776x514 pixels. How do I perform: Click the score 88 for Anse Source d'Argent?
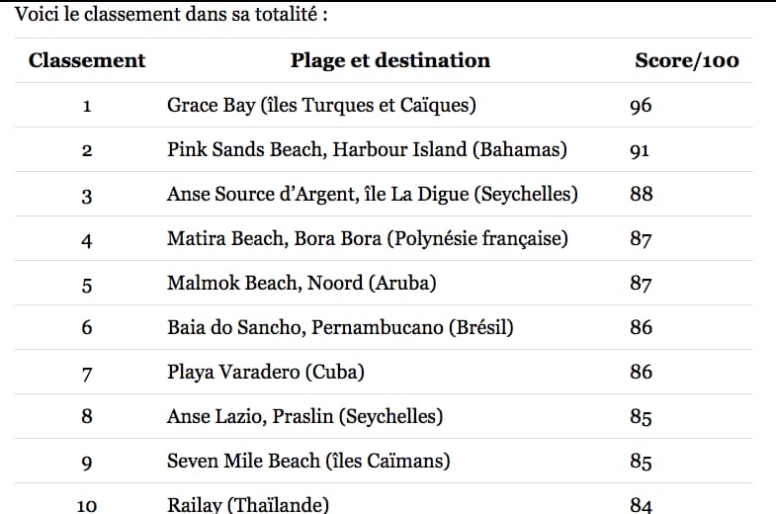(641, 194)
